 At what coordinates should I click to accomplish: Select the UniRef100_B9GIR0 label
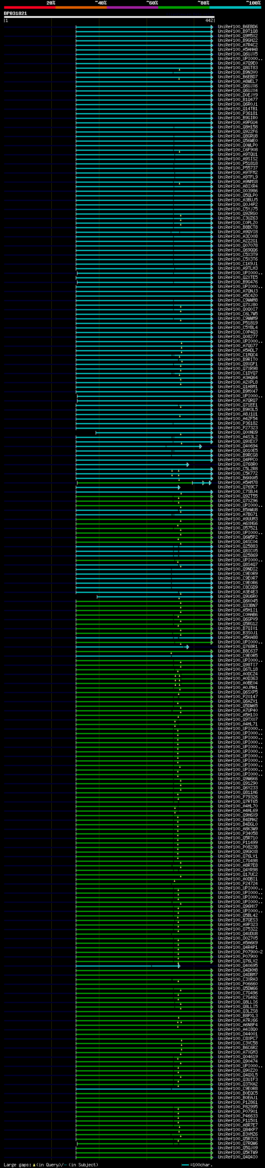coord(238,118)
